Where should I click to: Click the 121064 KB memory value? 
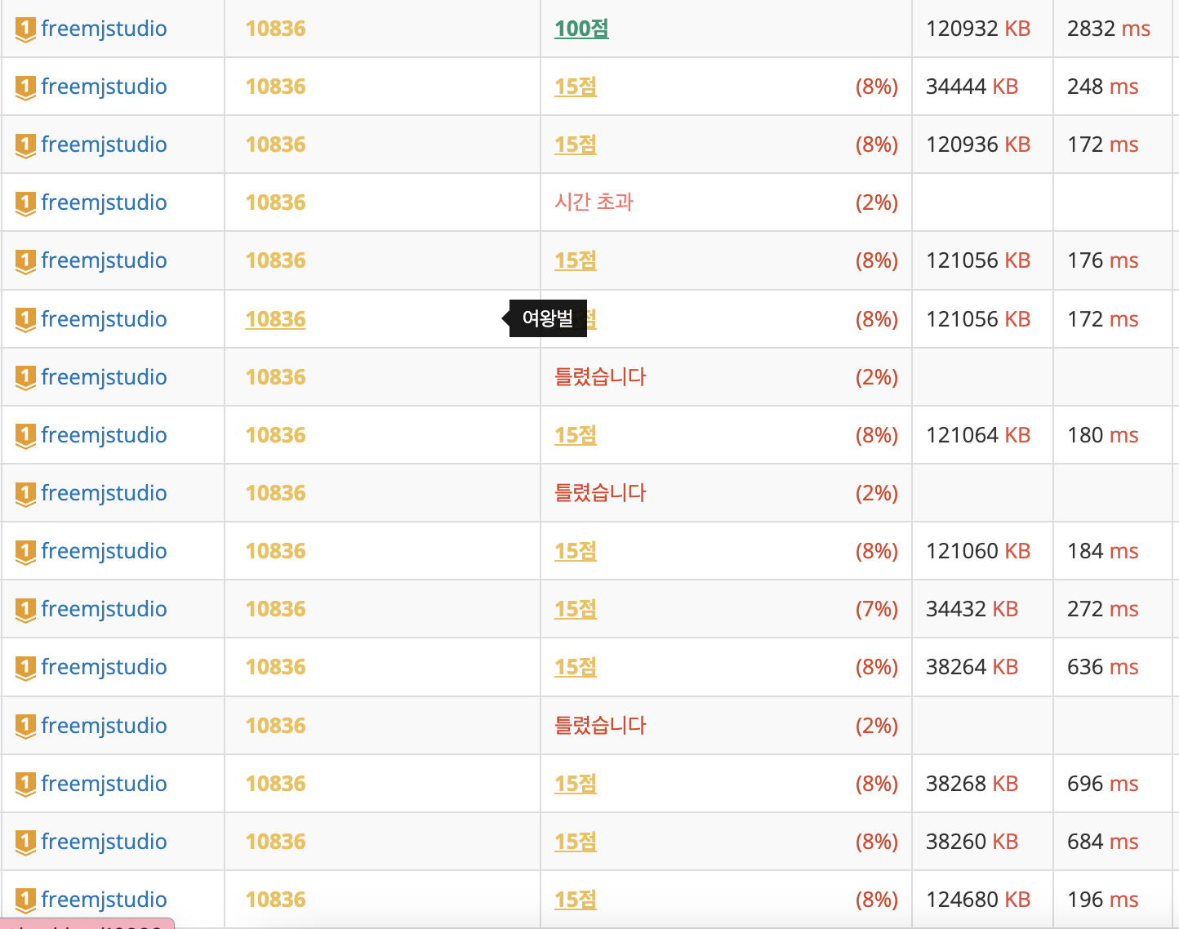(x=978, y=435)
